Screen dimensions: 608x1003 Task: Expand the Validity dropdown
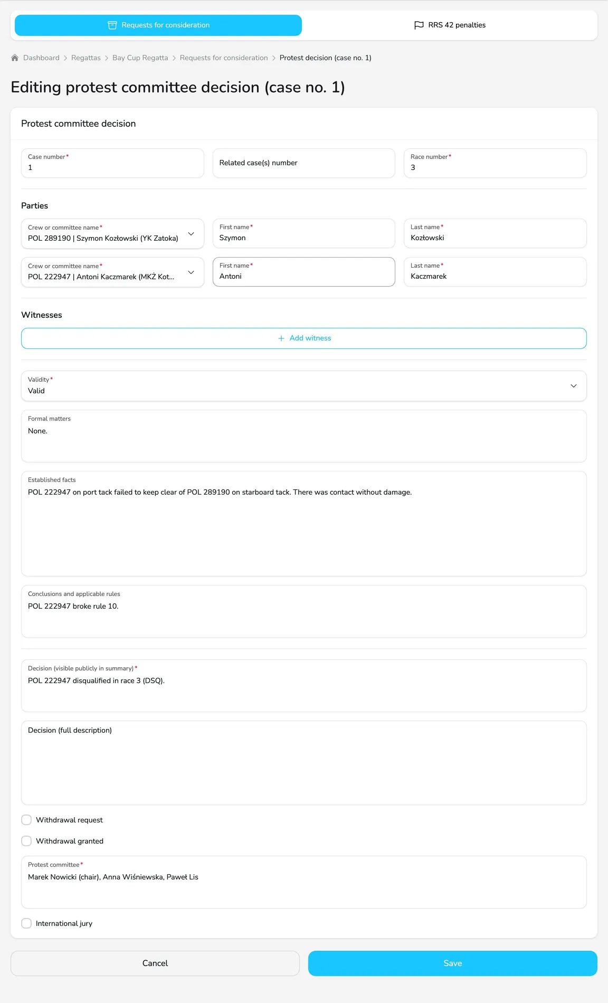coord(304,386)
